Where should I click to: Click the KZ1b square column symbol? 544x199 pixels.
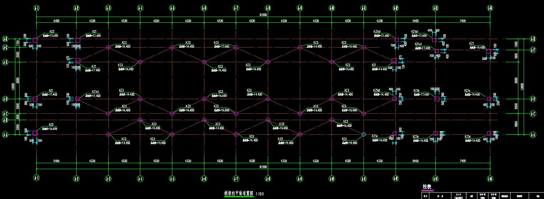pyautogui.click(x=437, y=99)
